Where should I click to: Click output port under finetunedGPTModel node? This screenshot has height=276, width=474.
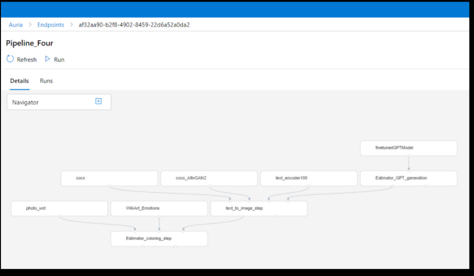[409, 156]
